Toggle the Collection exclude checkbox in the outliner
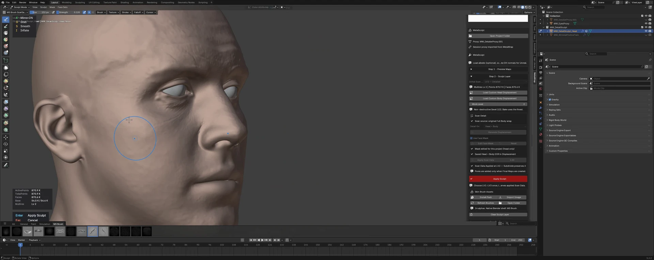Image resolution: width=654 pixels, height=260 pixels. coord(642,16)
